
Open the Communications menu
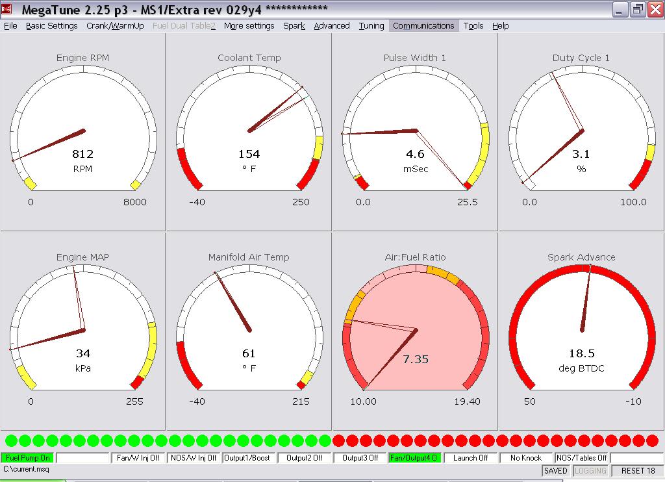tap(423, 26)
